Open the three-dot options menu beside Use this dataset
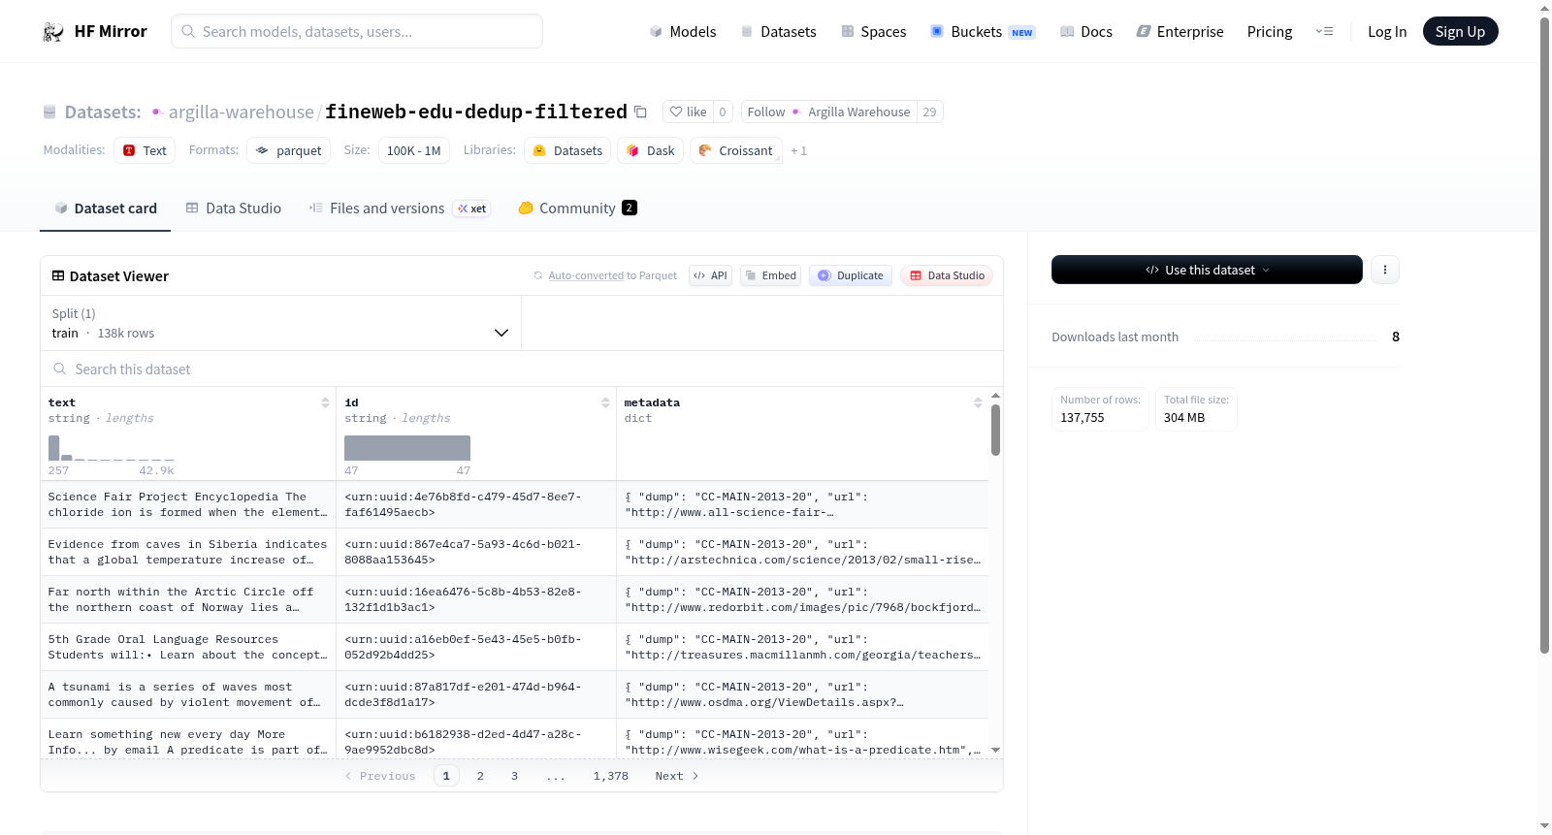The image size is (1552, 835). coord(1385,270)
